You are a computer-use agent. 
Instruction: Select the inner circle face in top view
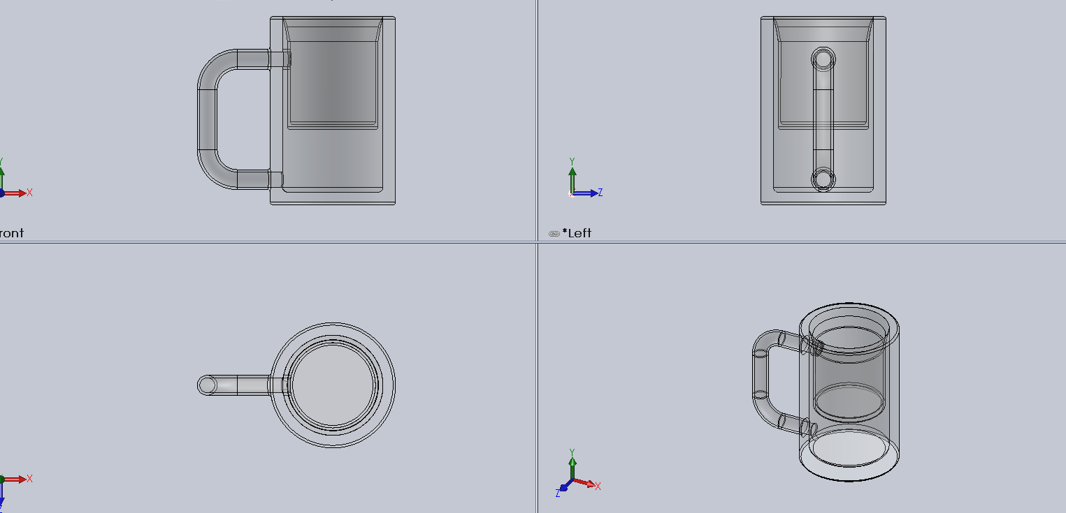pos(333,385)
